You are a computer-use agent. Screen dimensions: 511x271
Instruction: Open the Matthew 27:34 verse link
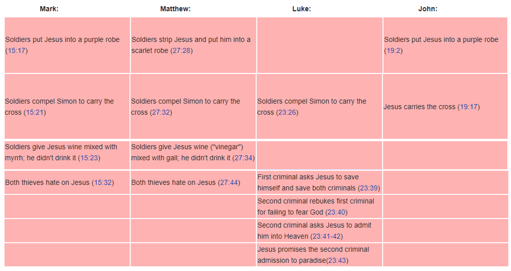coord(243,158)
